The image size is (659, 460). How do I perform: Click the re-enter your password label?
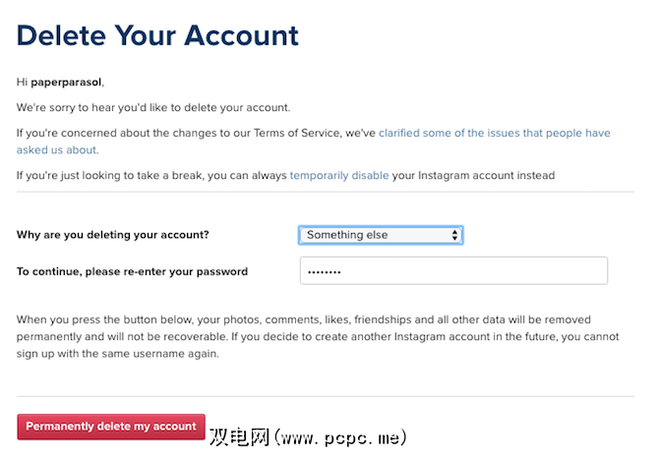coord(132,271)
